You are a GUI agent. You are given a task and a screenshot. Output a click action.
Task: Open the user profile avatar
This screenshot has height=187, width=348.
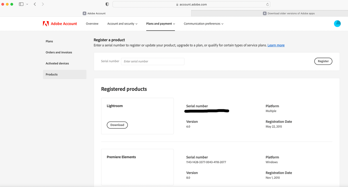coord(337,24)
